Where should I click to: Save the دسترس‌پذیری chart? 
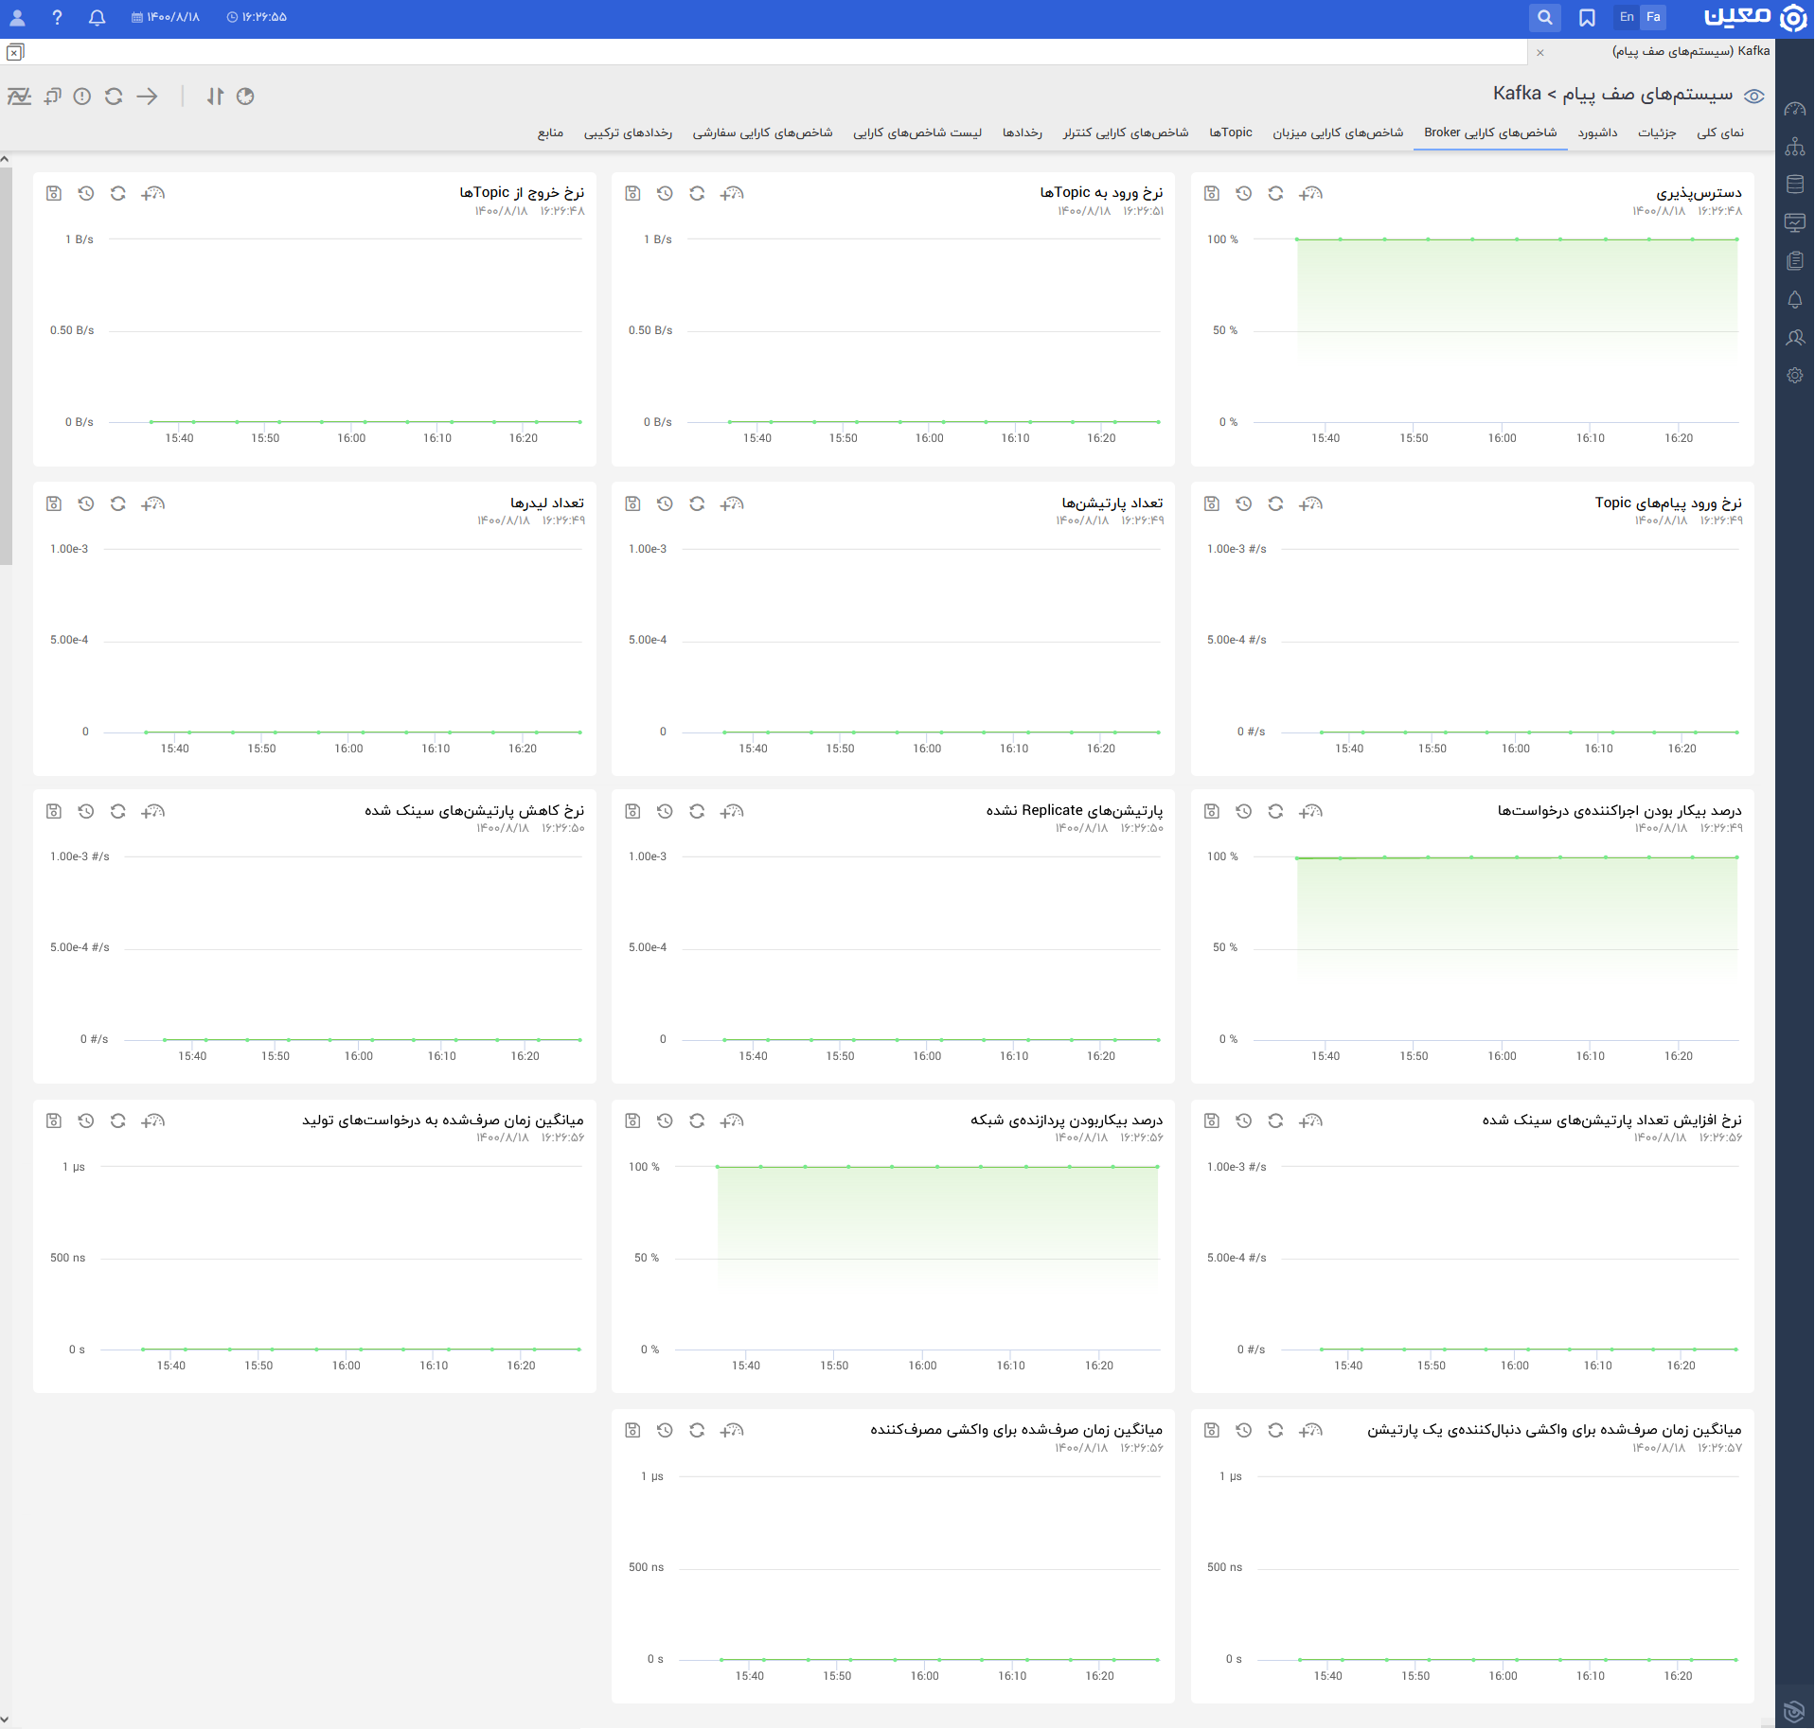1212,193
